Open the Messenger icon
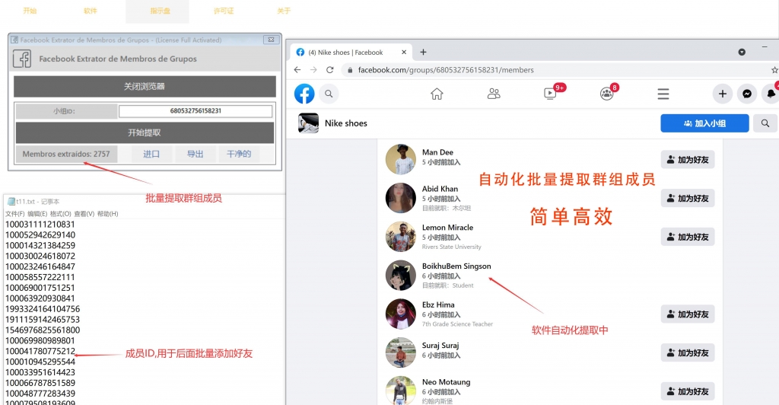The height and width of the screenshot is (405, 779). [747, 94]
